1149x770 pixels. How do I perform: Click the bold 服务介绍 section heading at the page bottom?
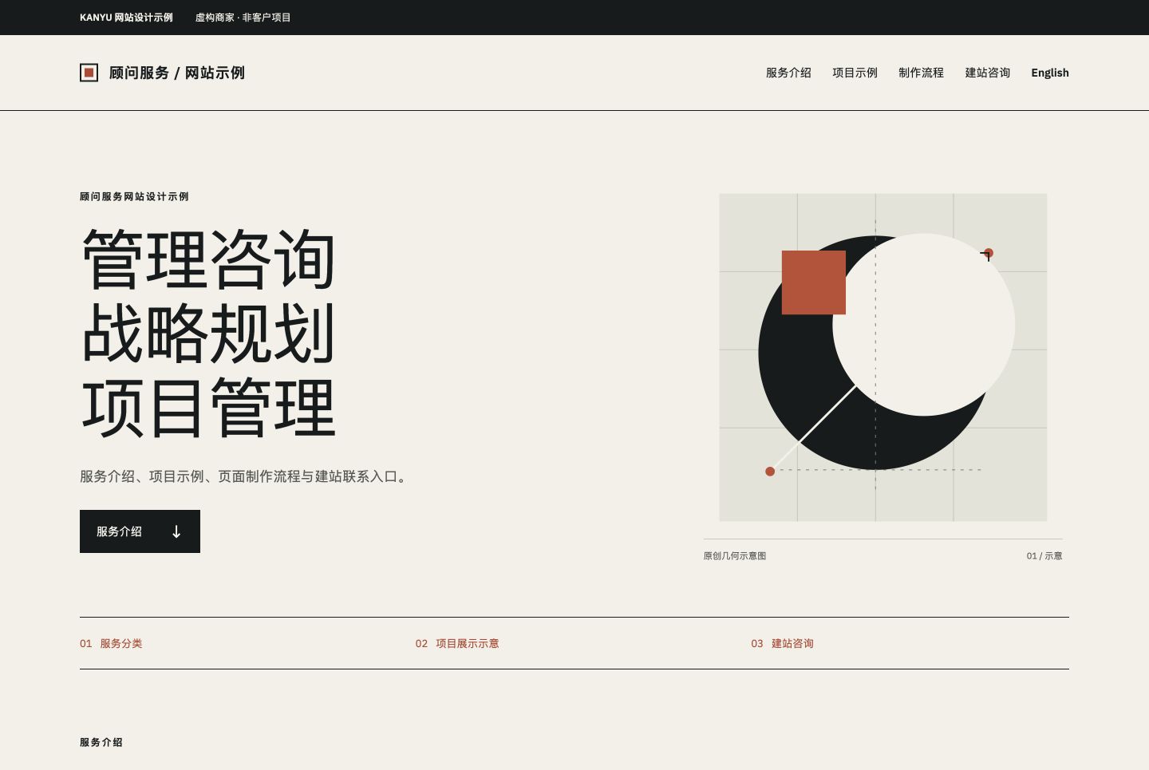[x=101, y=742]
